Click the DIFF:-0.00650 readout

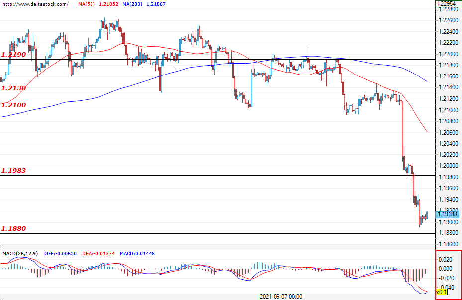tap(60, 253)
